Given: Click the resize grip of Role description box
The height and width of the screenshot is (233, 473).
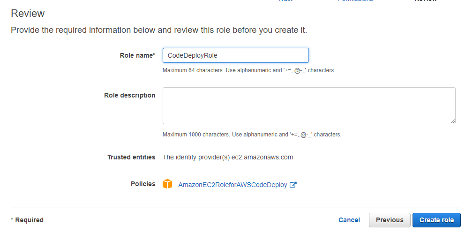Looking at the screenshot, I should (453, 121).
